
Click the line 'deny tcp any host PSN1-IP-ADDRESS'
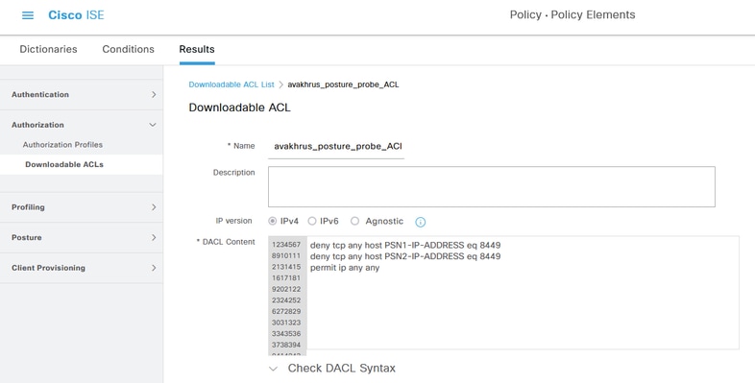click(405, 245)
